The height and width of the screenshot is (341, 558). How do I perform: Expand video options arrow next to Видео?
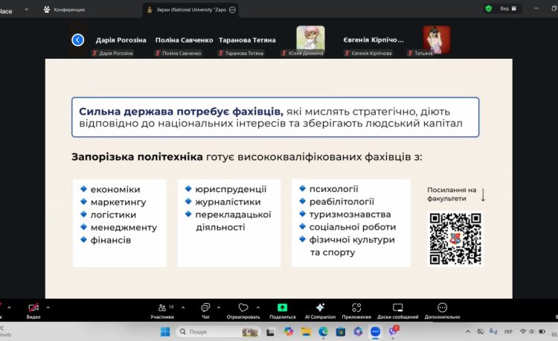[x=48, y=307]
